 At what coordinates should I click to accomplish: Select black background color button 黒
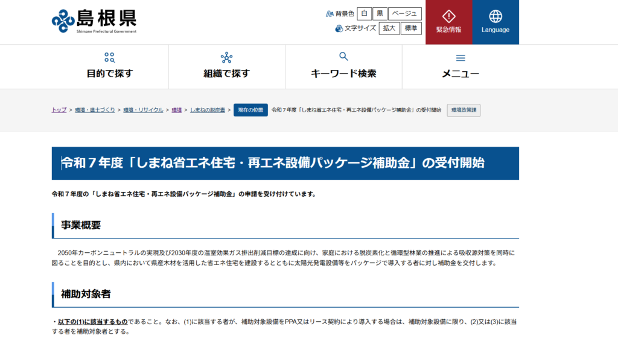click(380, 14)
